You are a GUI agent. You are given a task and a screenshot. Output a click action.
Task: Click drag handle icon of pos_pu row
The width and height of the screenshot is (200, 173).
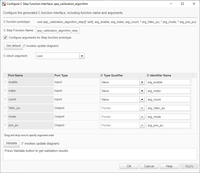click(x=5, y=125)
